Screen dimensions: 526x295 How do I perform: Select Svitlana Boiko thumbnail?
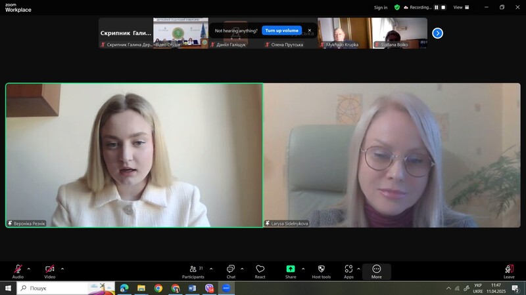[400, 33]
